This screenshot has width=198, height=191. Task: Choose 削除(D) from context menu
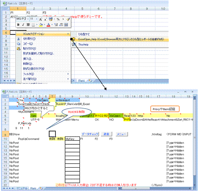[x=43, y=64]
